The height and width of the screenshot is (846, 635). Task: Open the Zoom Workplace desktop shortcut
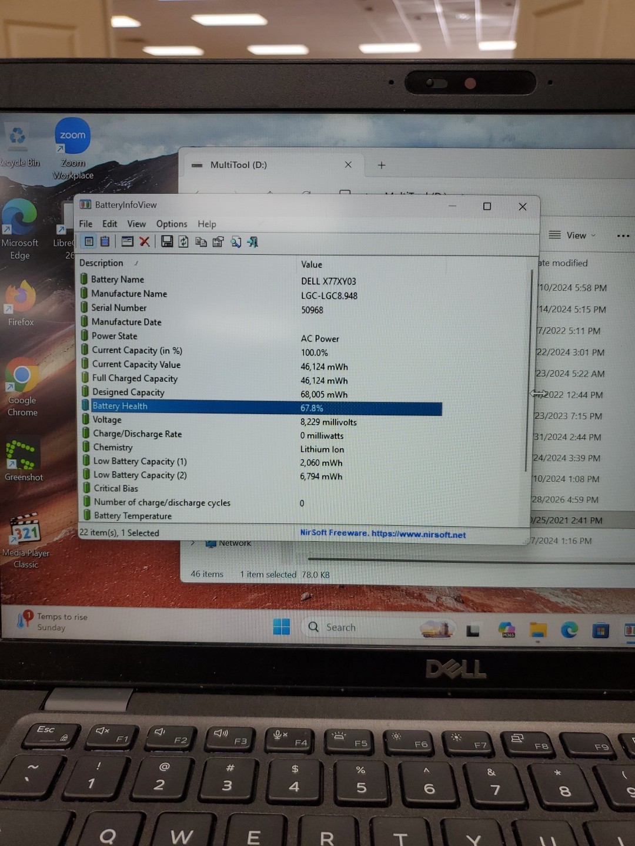pyautogui.click(x=73, y=149)
